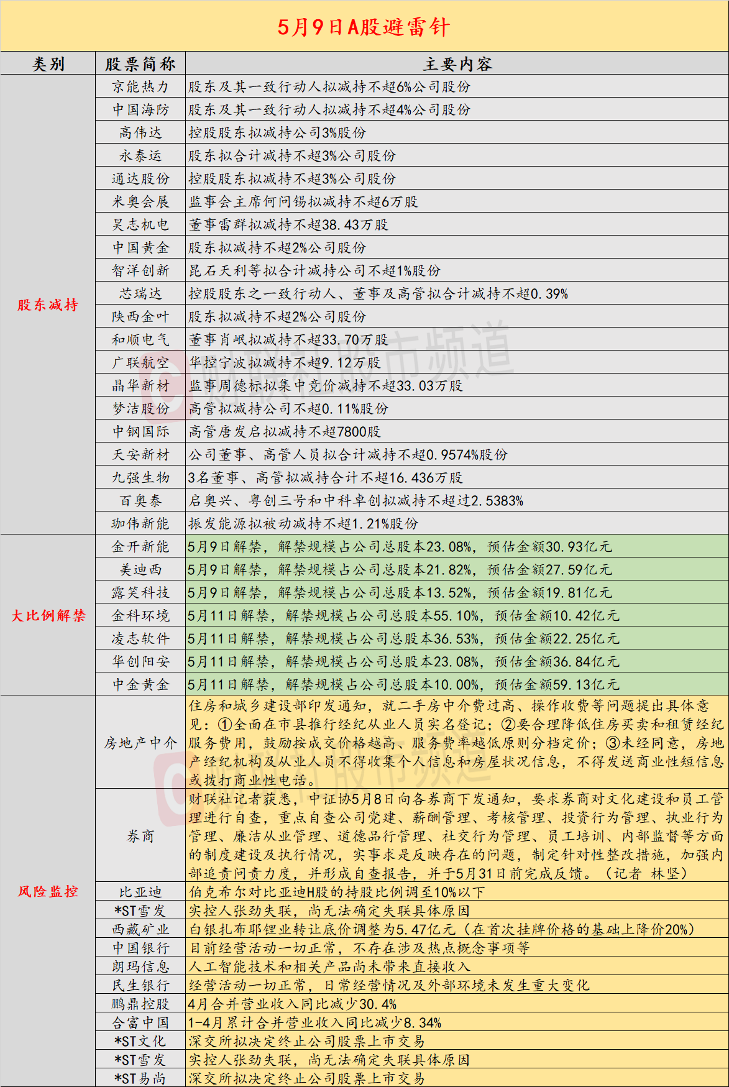Select the stock name "美迪西"

tap(140, 569)
